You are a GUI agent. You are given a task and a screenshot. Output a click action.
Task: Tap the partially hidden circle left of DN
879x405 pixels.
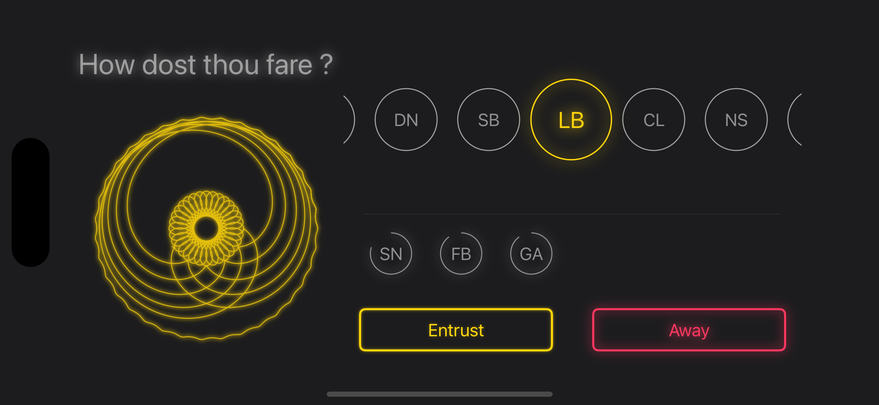tap(348, 120)
